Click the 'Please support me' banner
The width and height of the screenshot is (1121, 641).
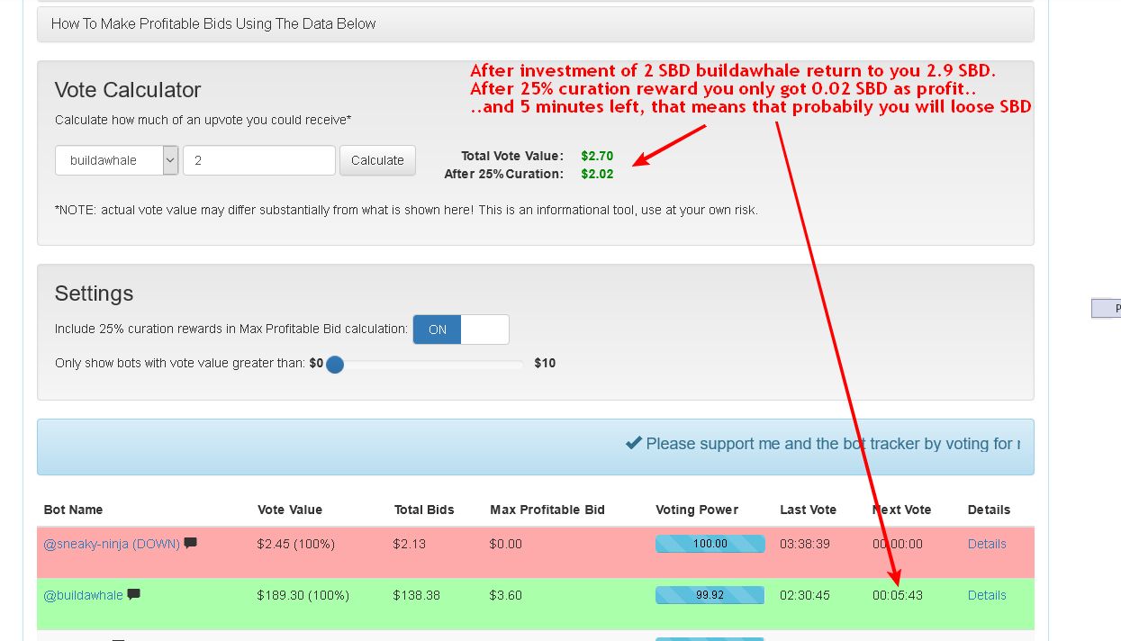point(535,447)
